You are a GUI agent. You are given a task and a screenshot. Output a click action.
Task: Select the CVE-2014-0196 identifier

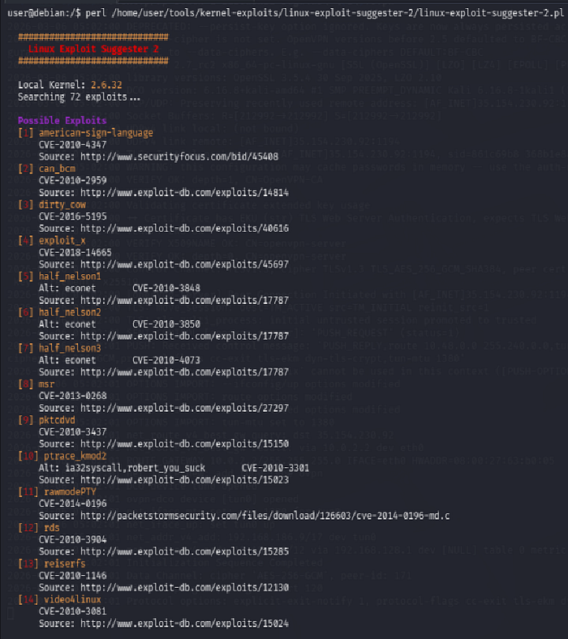tap(72, 504)
